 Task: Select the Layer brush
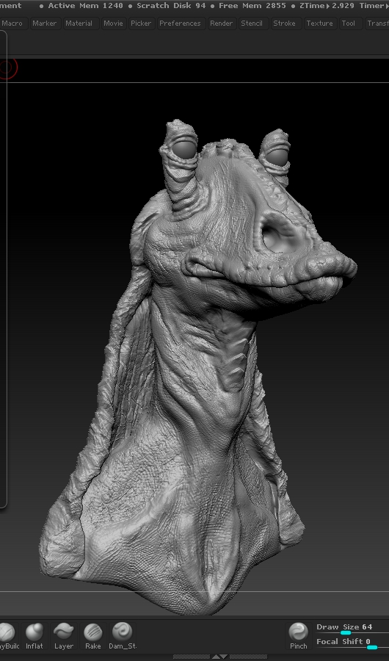click(x=64, y=636)
